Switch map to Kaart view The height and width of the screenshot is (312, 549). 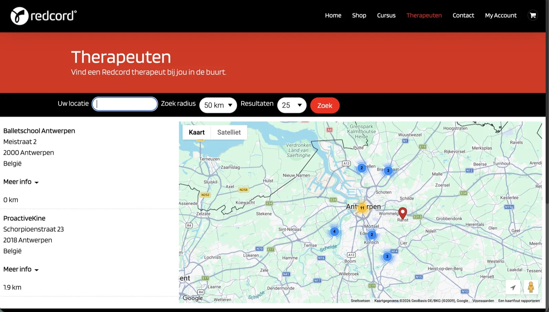tap(197, 132)
